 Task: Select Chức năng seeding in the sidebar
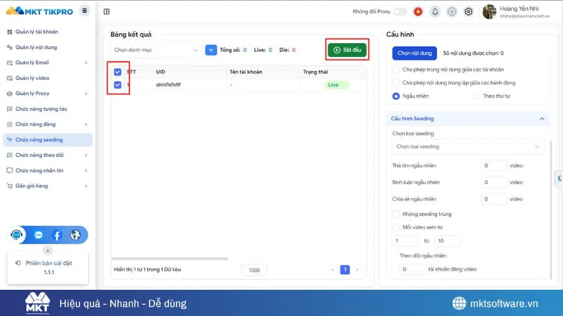point(48,140)
